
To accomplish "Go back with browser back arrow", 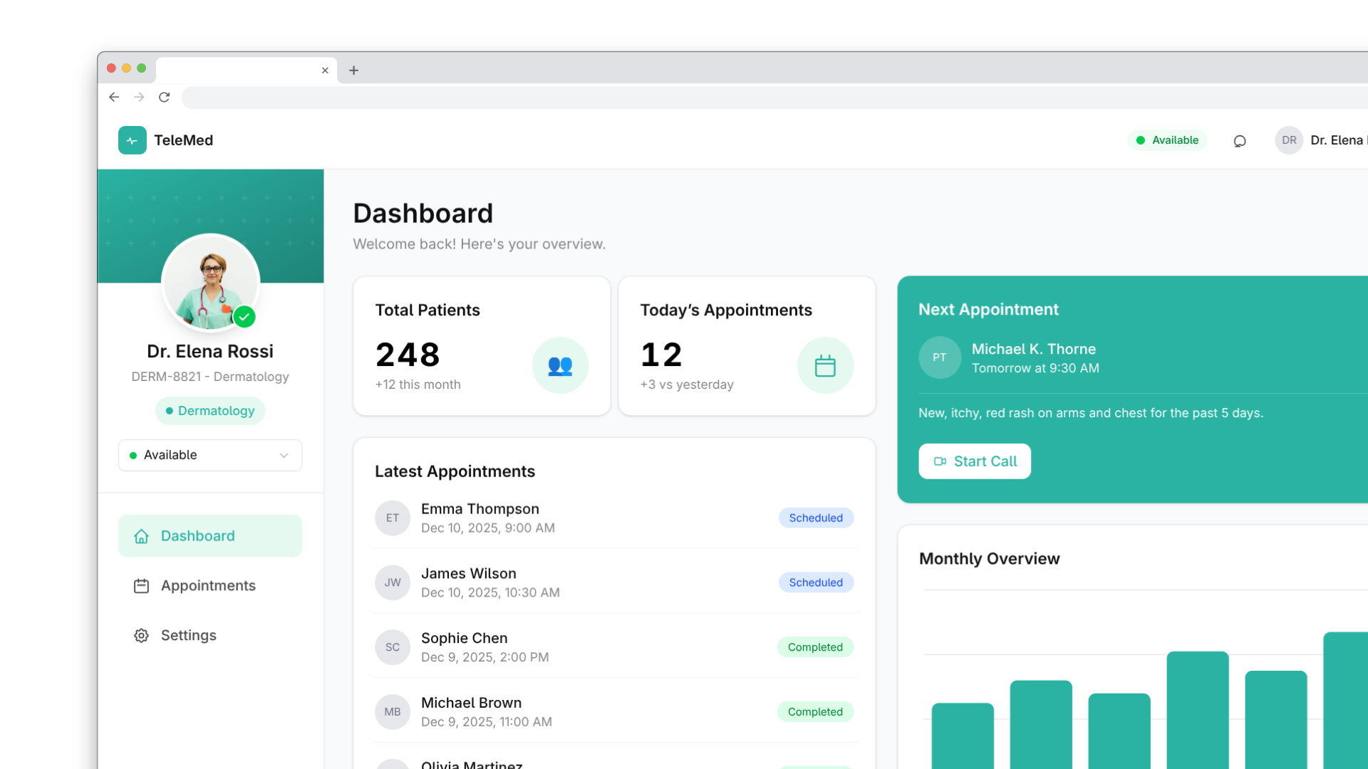I will [x=114, y=97].
